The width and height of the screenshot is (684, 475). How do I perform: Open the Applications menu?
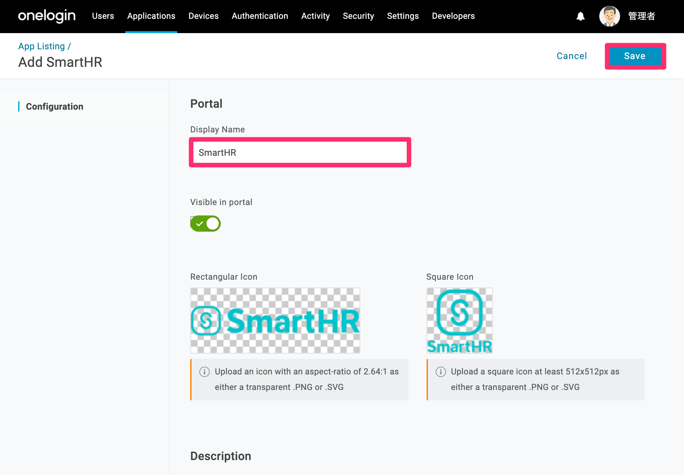[x=151, y=16]
